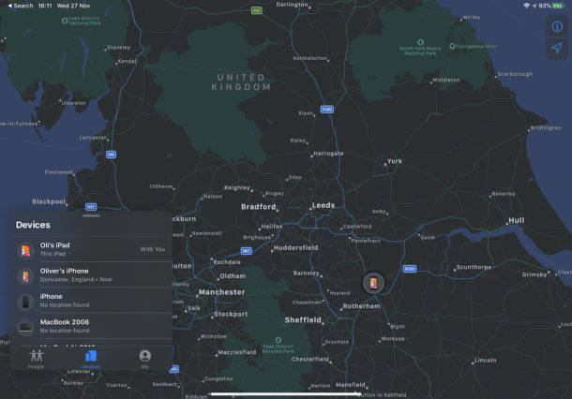Click the North York Moors park marker
This screenshot has width=572, height=399.
pyautogui.click(x=421, y=42)
